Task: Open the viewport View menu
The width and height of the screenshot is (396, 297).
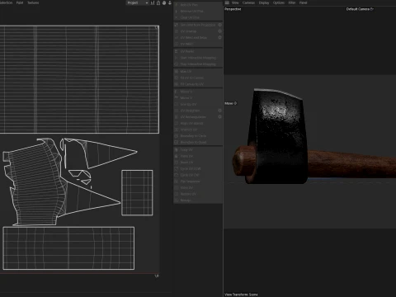Action: [x=235, y=2]
